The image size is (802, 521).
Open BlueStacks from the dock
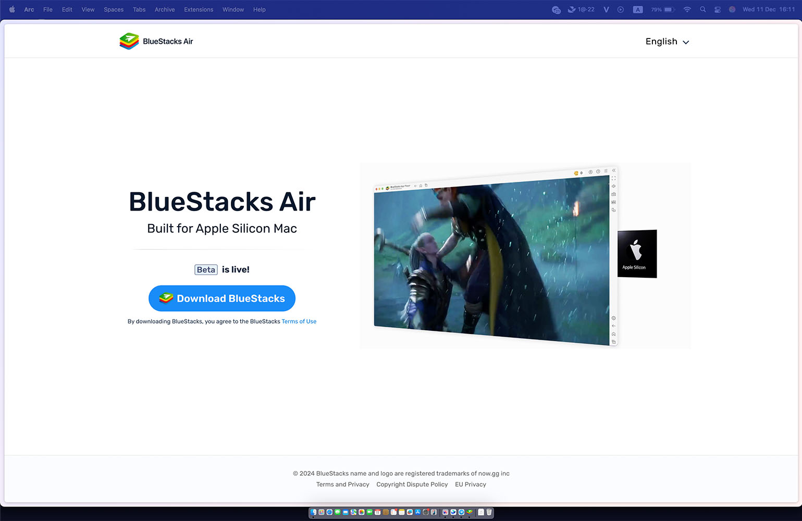[470, 512]
